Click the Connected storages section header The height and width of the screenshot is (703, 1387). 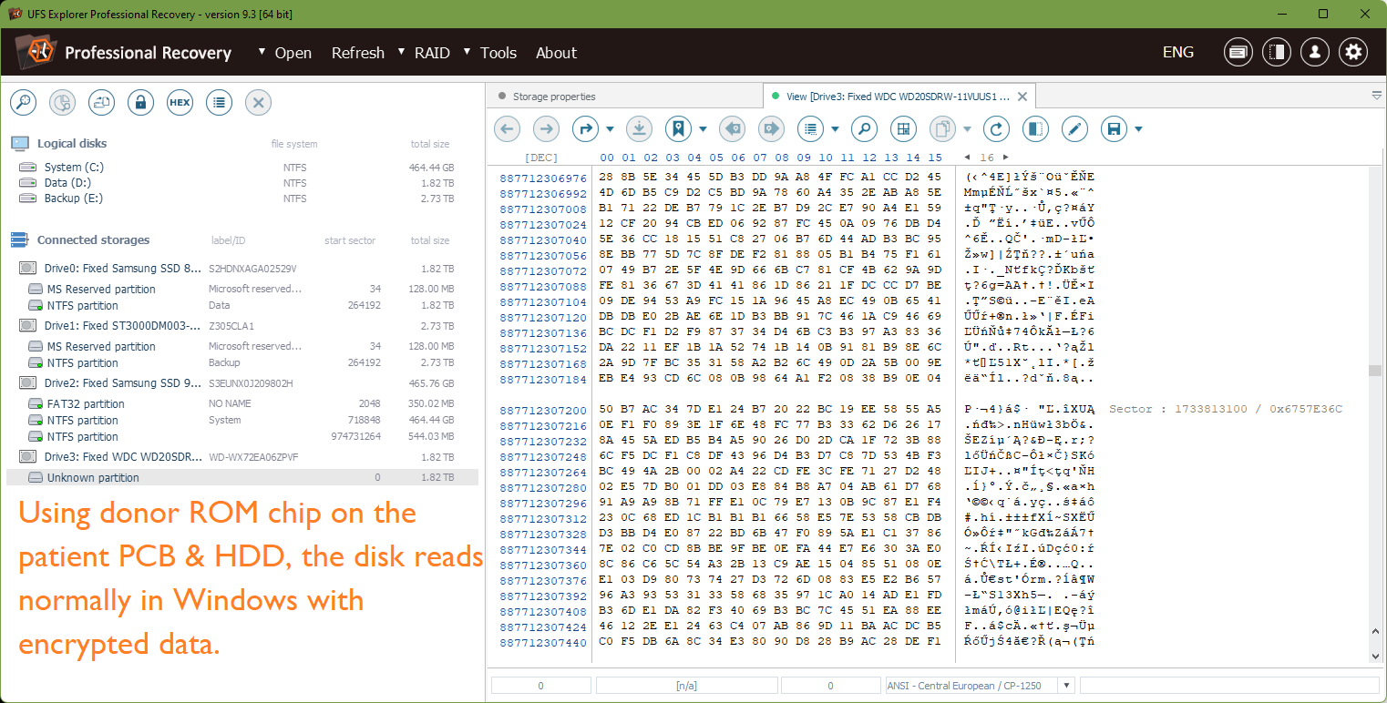pos(93,240)
